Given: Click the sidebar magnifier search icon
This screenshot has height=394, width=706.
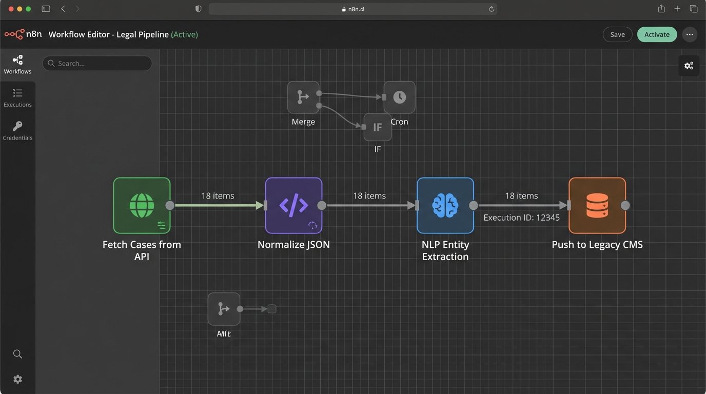Looking at the screenshot, I should tap(17, 354).
